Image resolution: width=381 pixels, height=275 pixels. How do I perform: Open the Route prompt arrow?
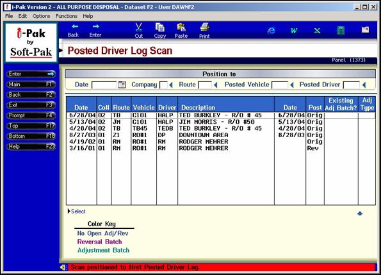click(215, 85)
